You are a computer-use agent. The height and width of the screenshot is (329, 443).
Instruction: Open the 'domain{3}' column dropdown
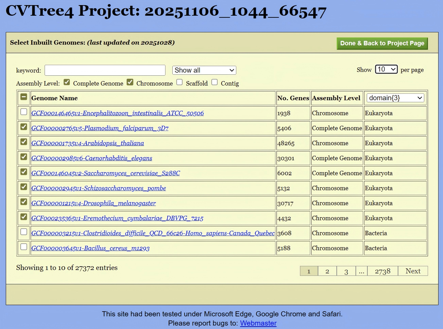395,98
